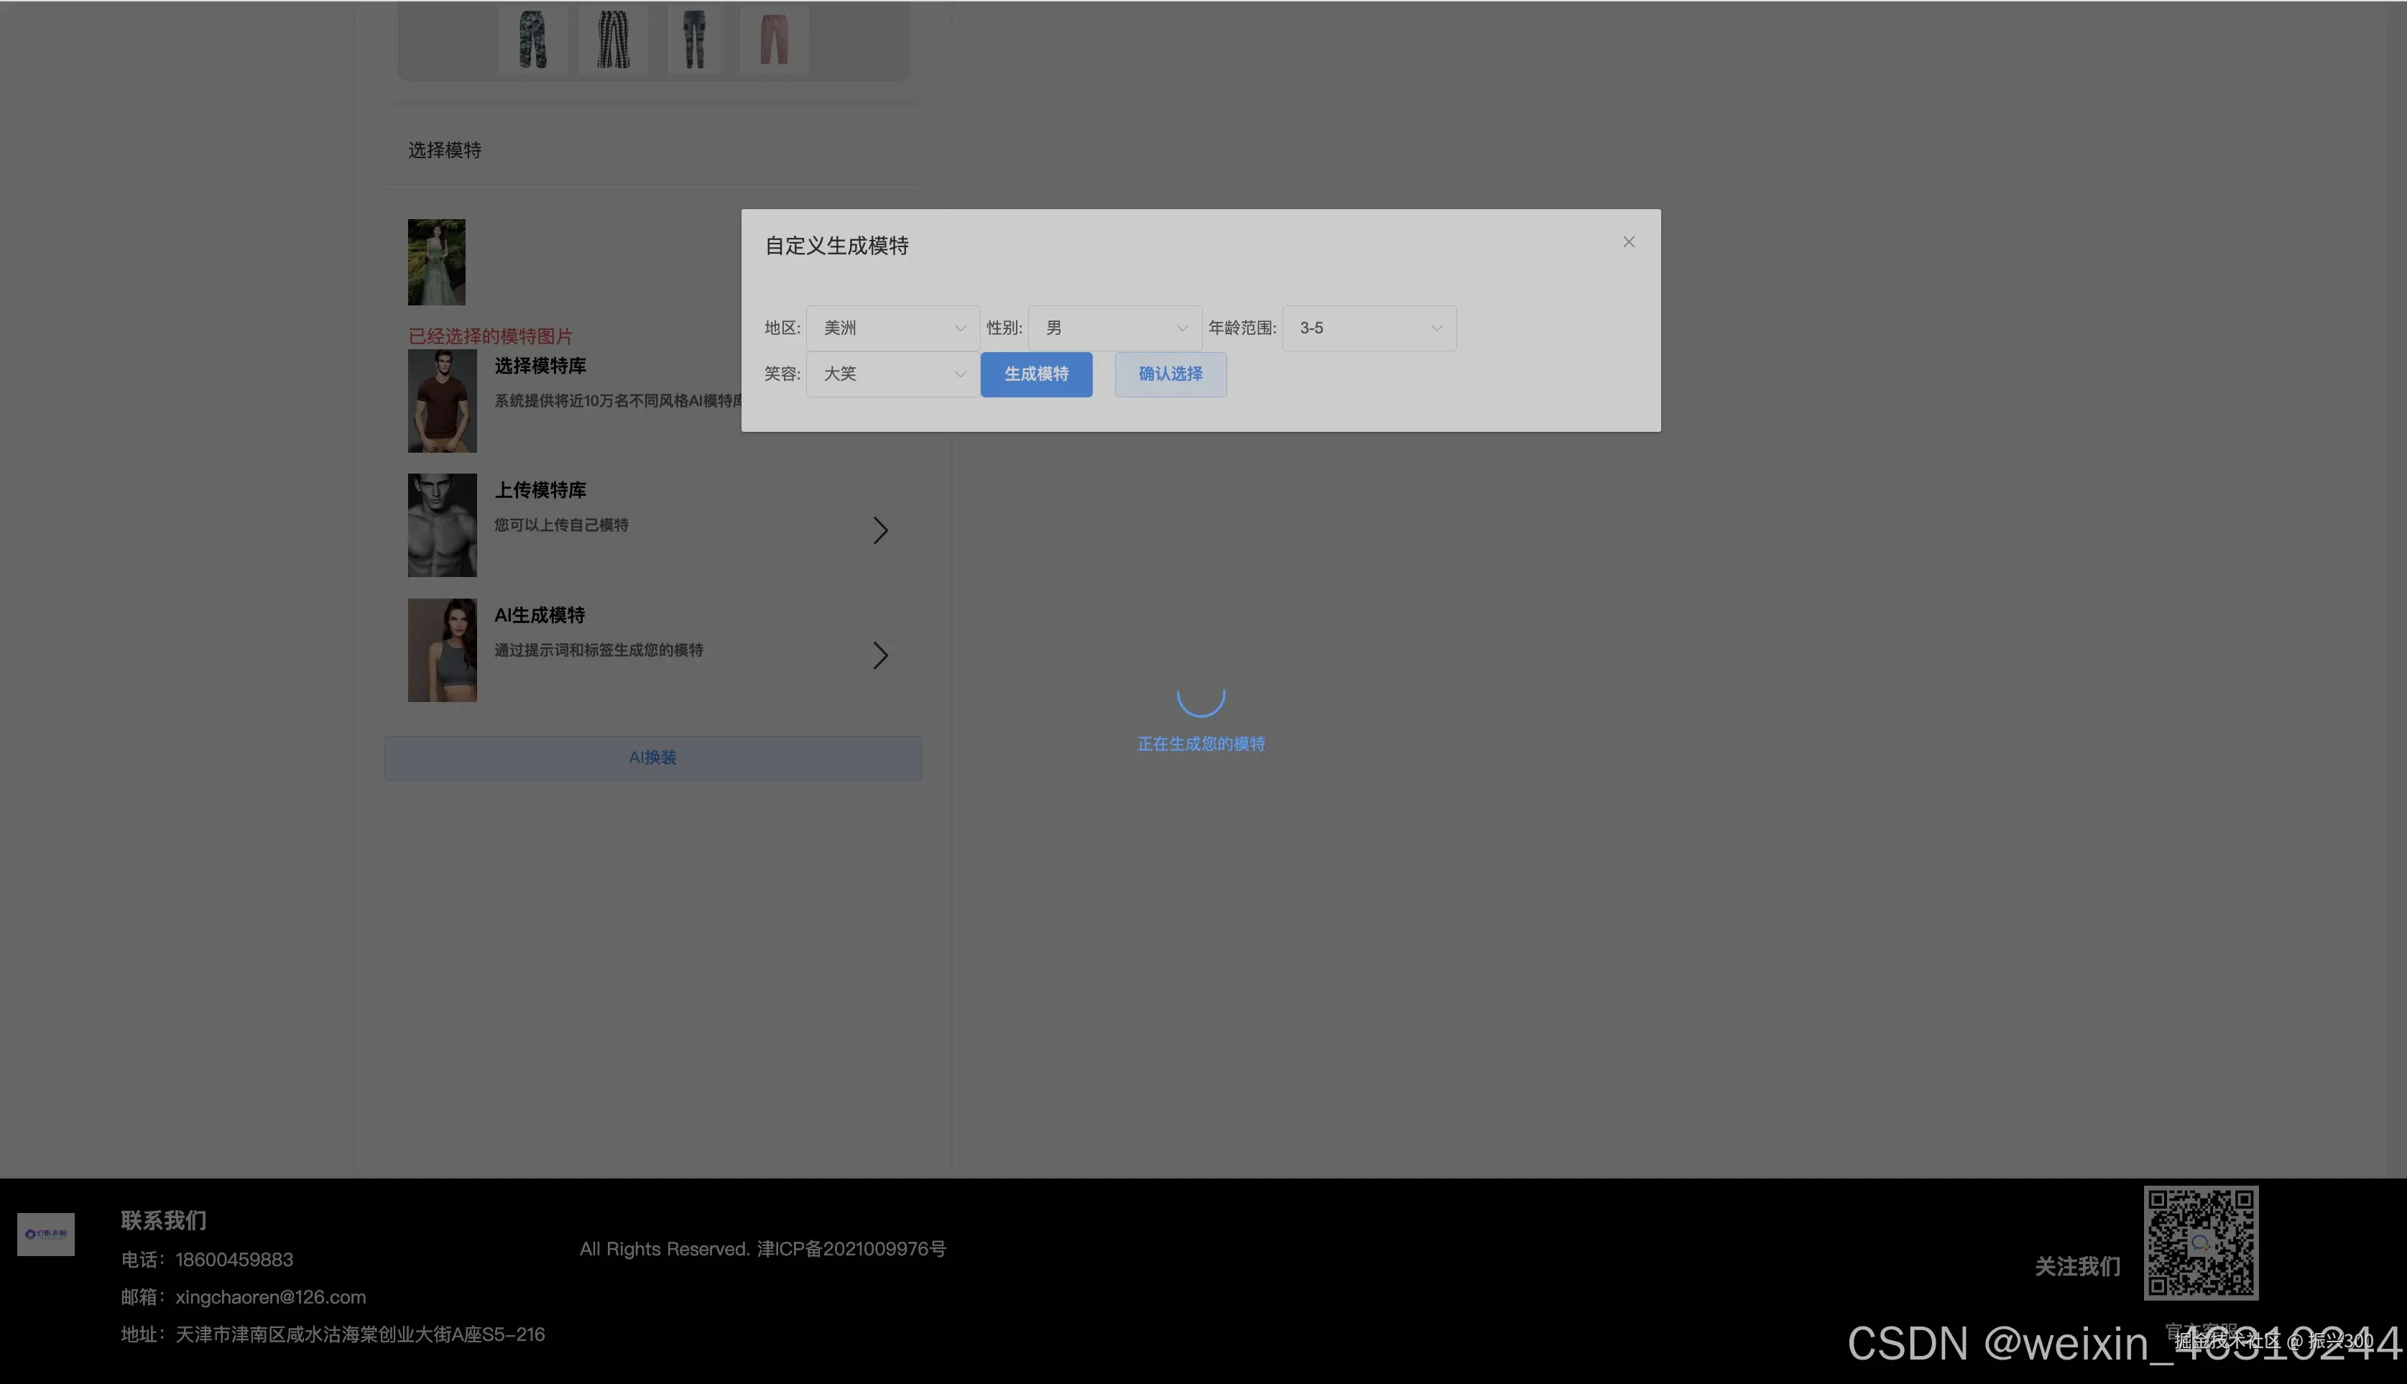Click the AI换装 button
The height and width of the screenshot is (1384, 2407).
[x=652, y=757]
